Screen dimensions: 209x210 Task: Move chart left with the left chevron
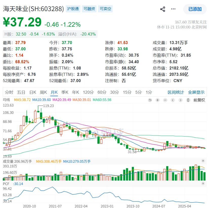pos(173,100)
